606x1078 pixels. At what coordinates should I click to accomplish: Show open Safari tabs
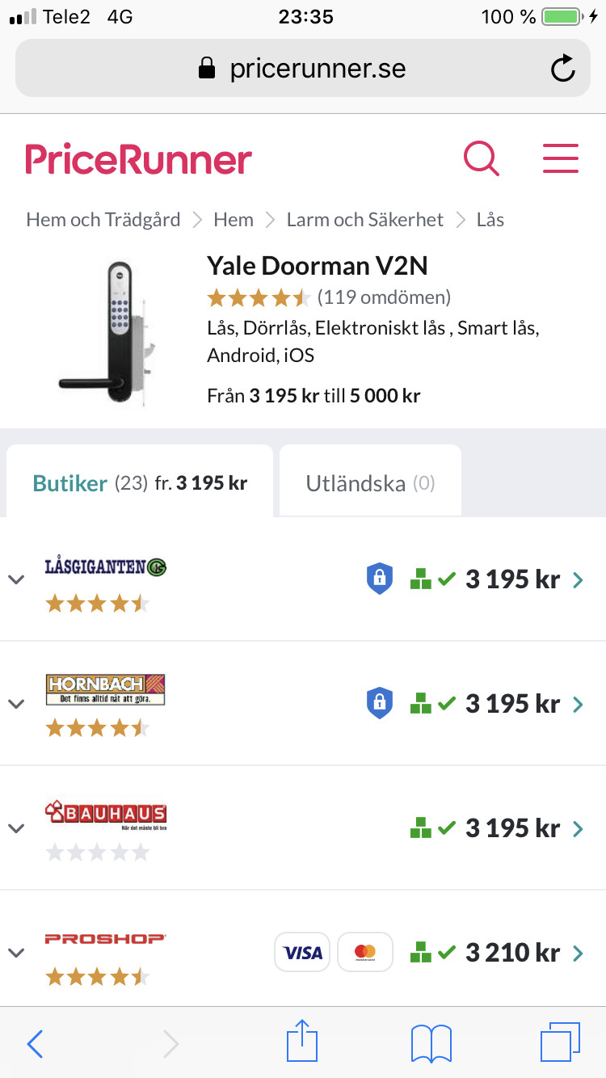click(560, 1042)
